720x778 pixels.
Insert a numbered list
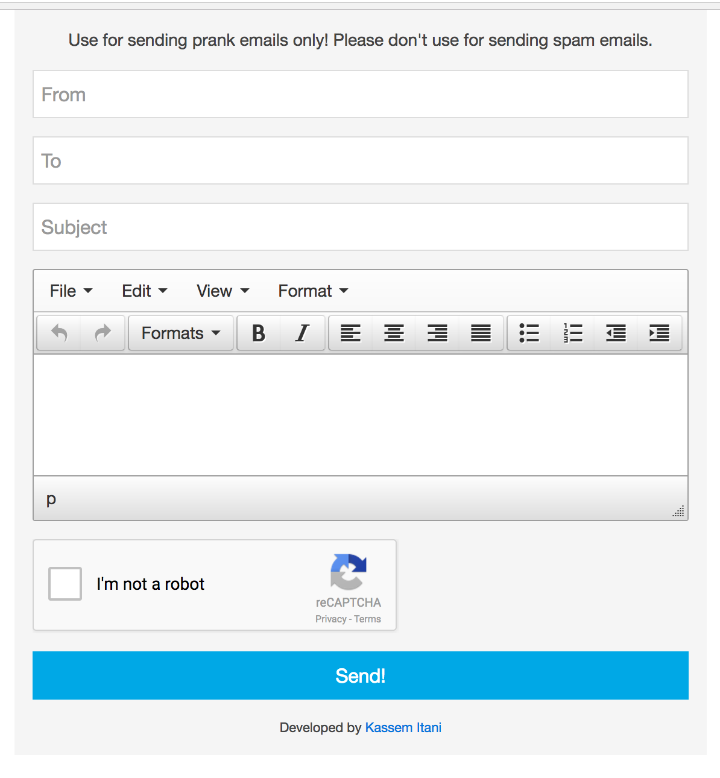(572, 333)
